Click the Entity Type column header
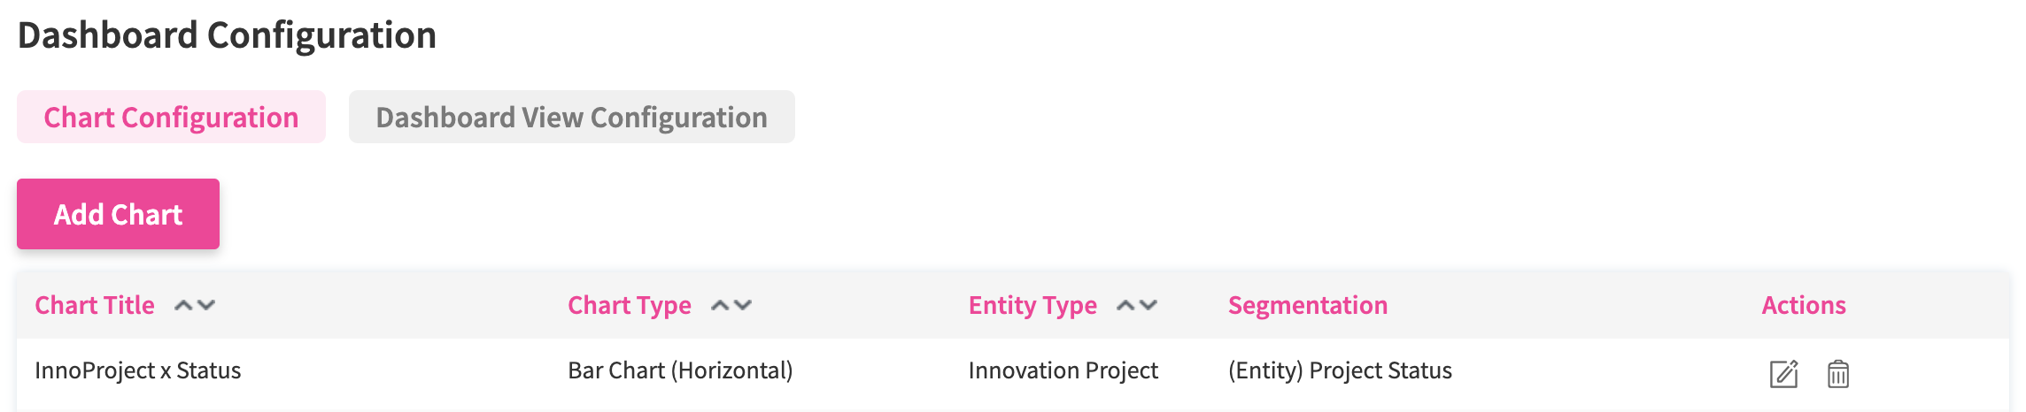The height and width of the screenshot is (412, 2026). 1032,305
